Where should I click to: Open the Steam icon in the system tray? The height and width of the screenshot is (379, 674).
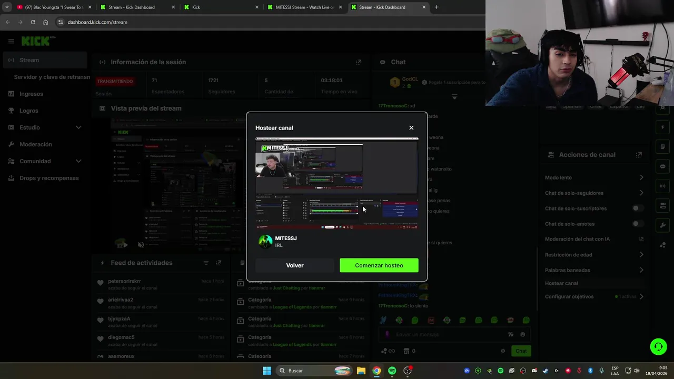[545, 371]
